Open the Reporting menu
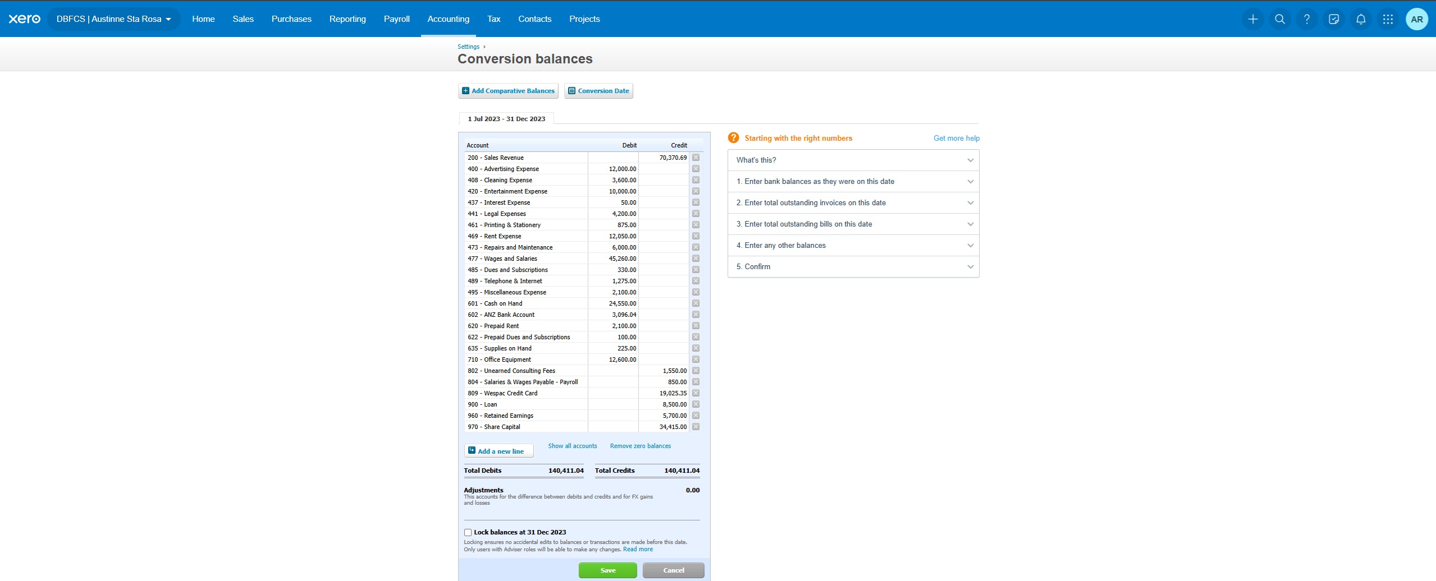Screen dimensions: 1436x581 click(347, 19)
